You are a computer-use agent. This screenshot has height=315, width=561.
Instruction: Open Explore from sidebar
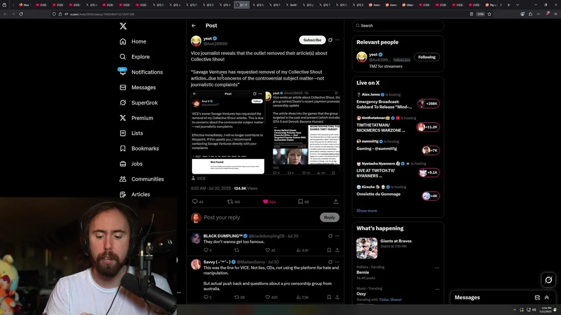click(135, 57)
